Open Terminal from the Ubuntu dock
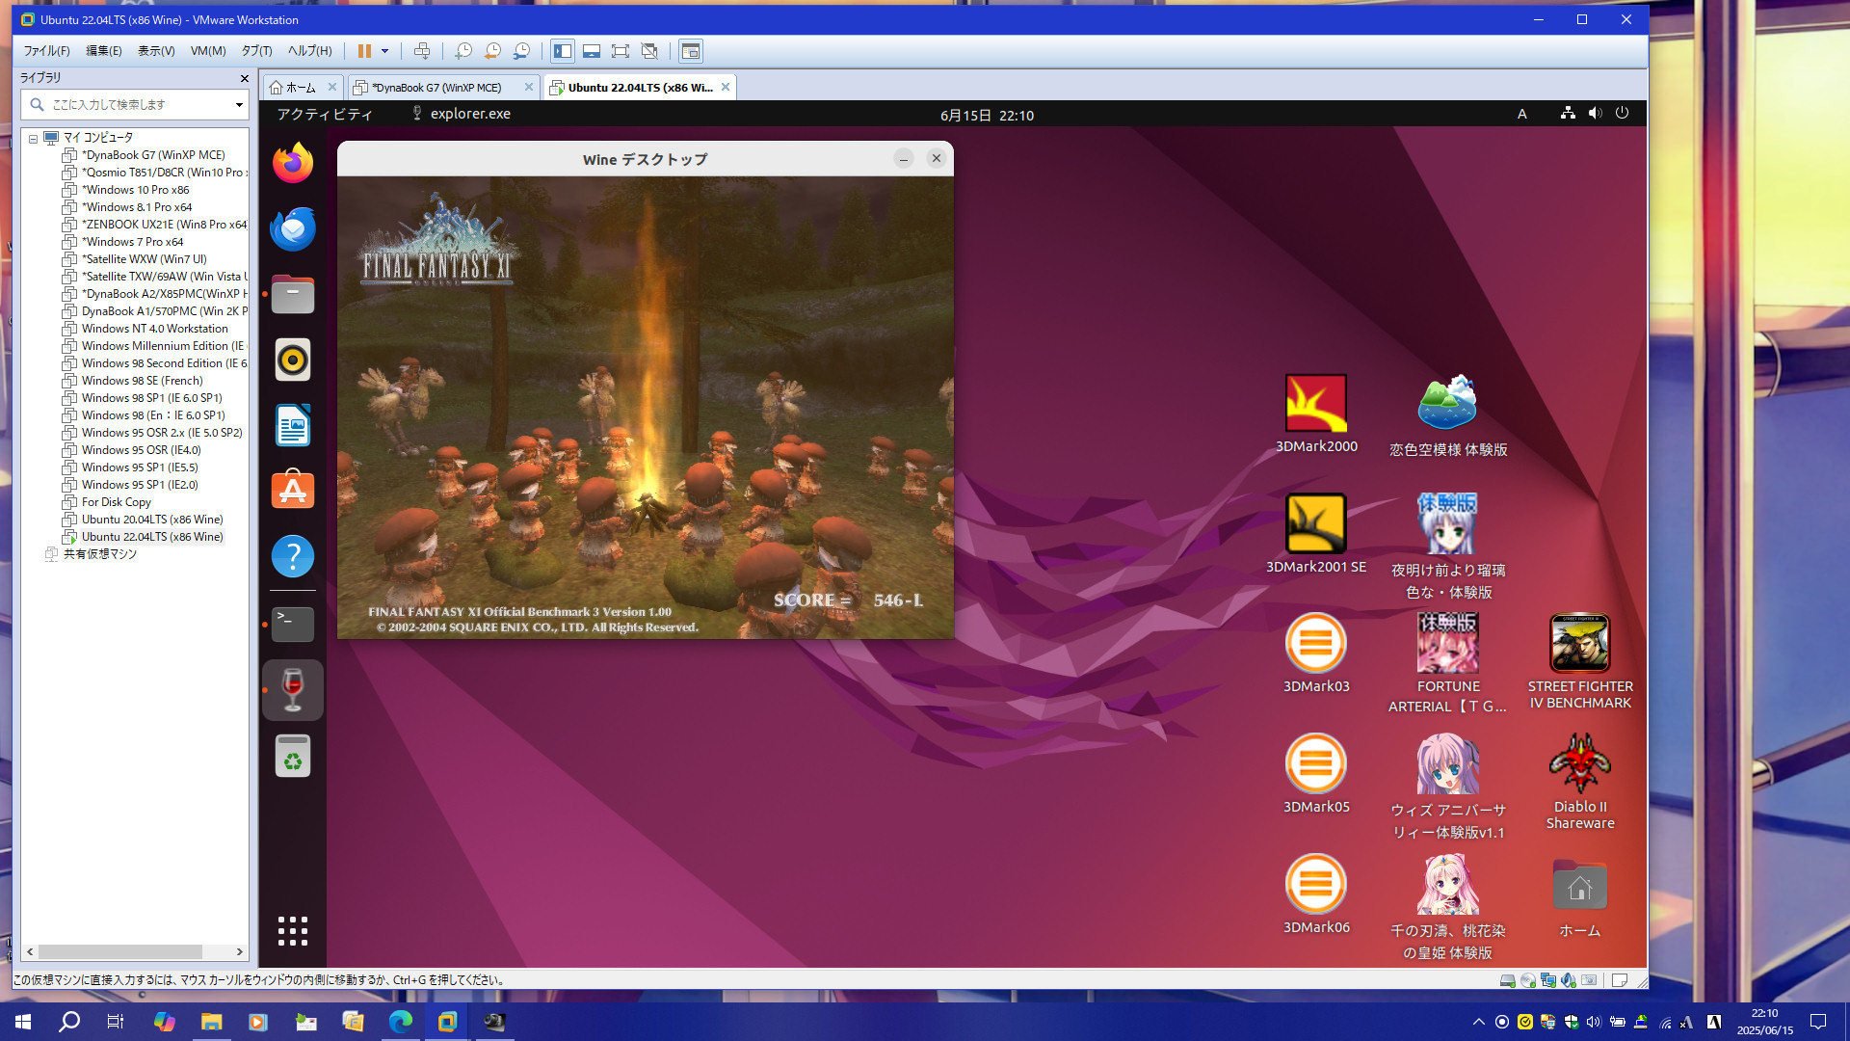Image resolution: width=1850 pixels, height=1041 pixels. click(293, 624)
